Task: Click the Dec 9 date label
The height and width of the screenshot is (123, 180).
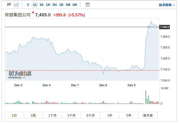Action: 132,85
